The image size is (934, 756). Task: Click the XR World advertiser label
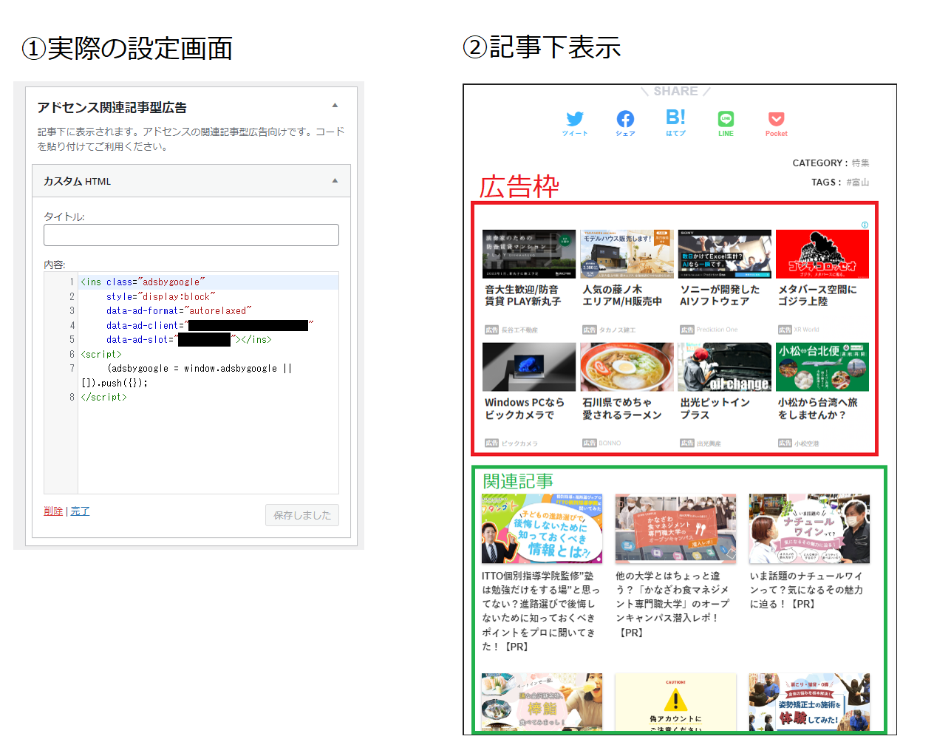[806, 330]
